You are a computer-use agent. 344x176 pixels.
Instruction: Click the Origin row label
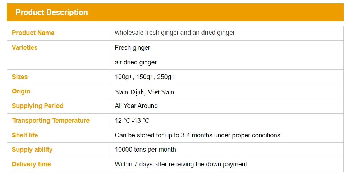click(21, 91)
